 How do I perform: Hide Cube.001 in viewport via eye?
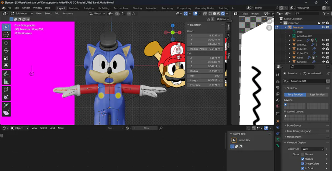(x=323, y=49)
